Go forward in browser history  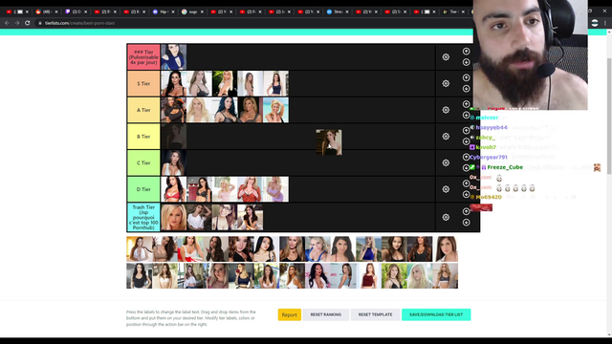pos(17,23)
